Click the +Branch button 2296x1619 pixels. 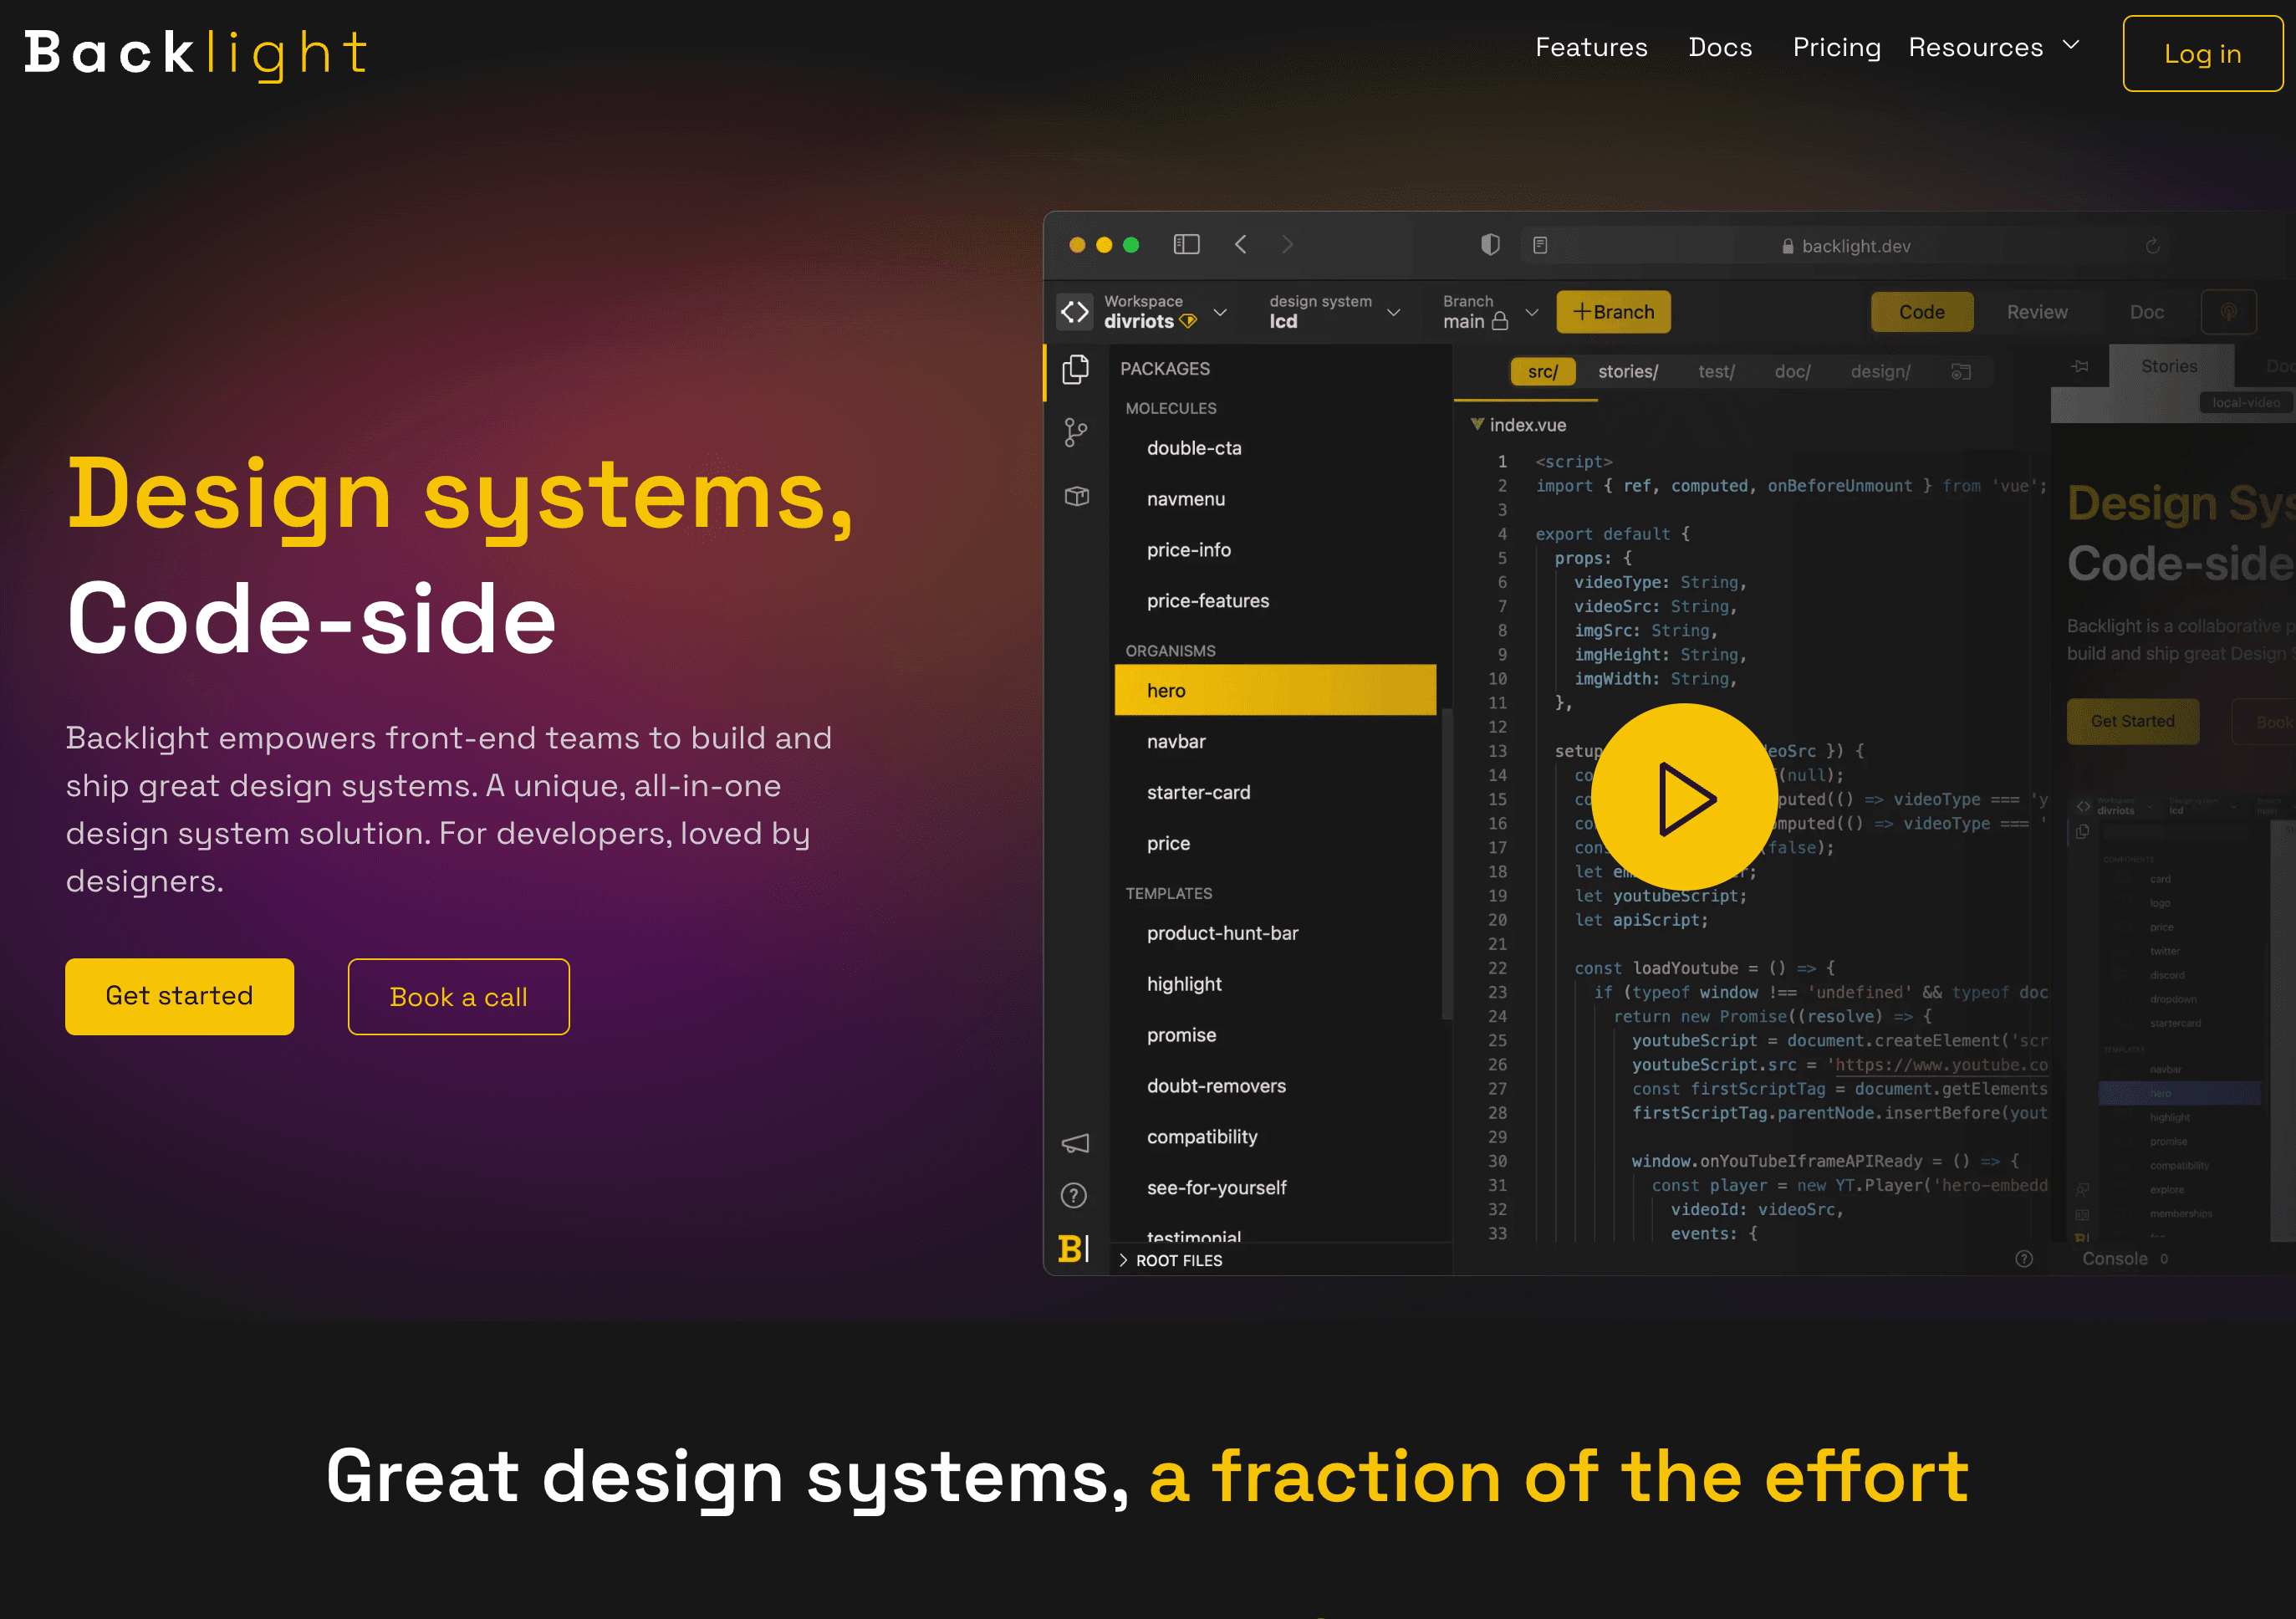tap(1614, 312)
